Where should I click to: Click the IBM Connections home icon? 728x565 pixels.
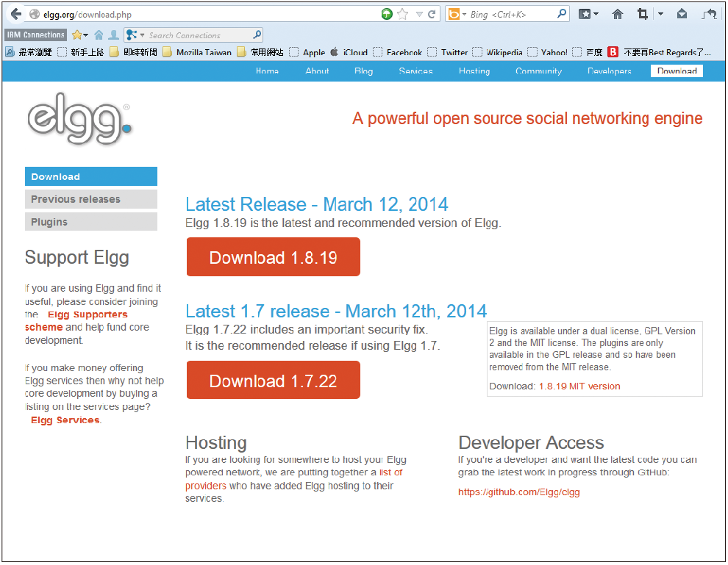point(99,35)
